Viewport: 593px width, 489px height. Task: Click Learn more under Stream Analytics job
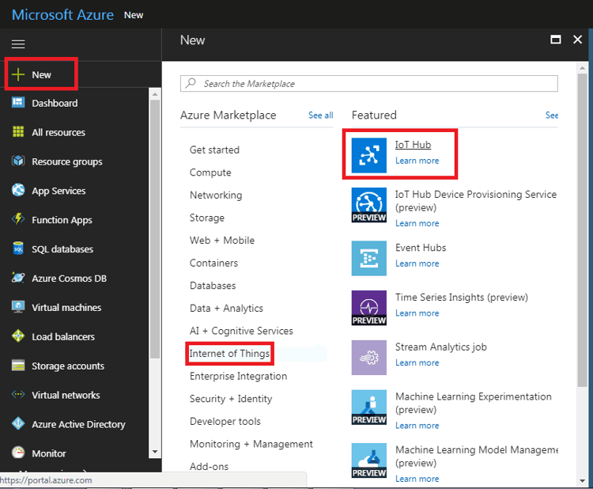[417, 363]
